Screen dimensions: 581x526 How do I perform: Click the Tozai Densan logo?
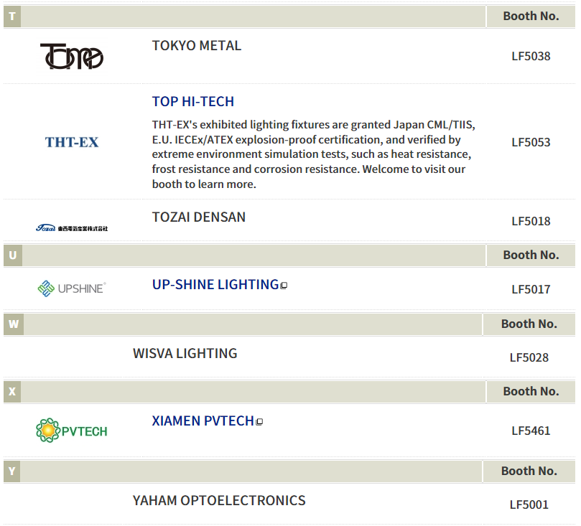[x=72, y=228]
